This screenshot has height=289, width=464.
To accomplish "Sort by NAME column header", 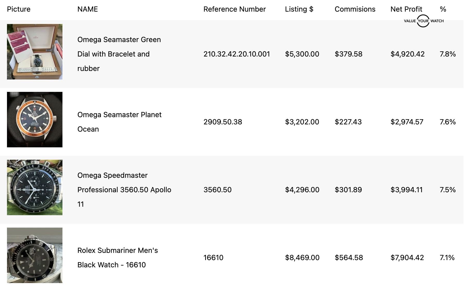I will coord(87,9).
